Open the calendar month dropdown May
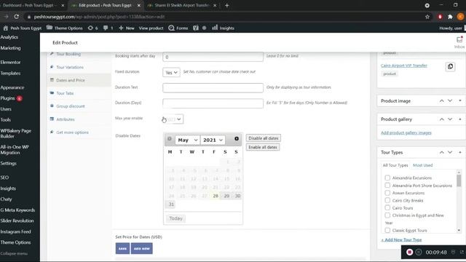Image resolution: width=466 pixels, height=262 pixels. (x=188, y=140)
